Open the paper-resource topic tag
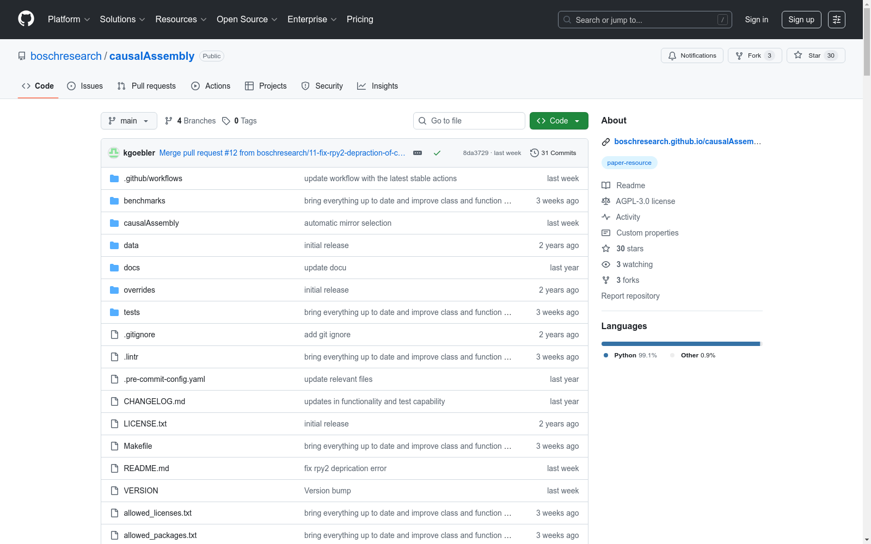871x544 pixels. [629, 163]
